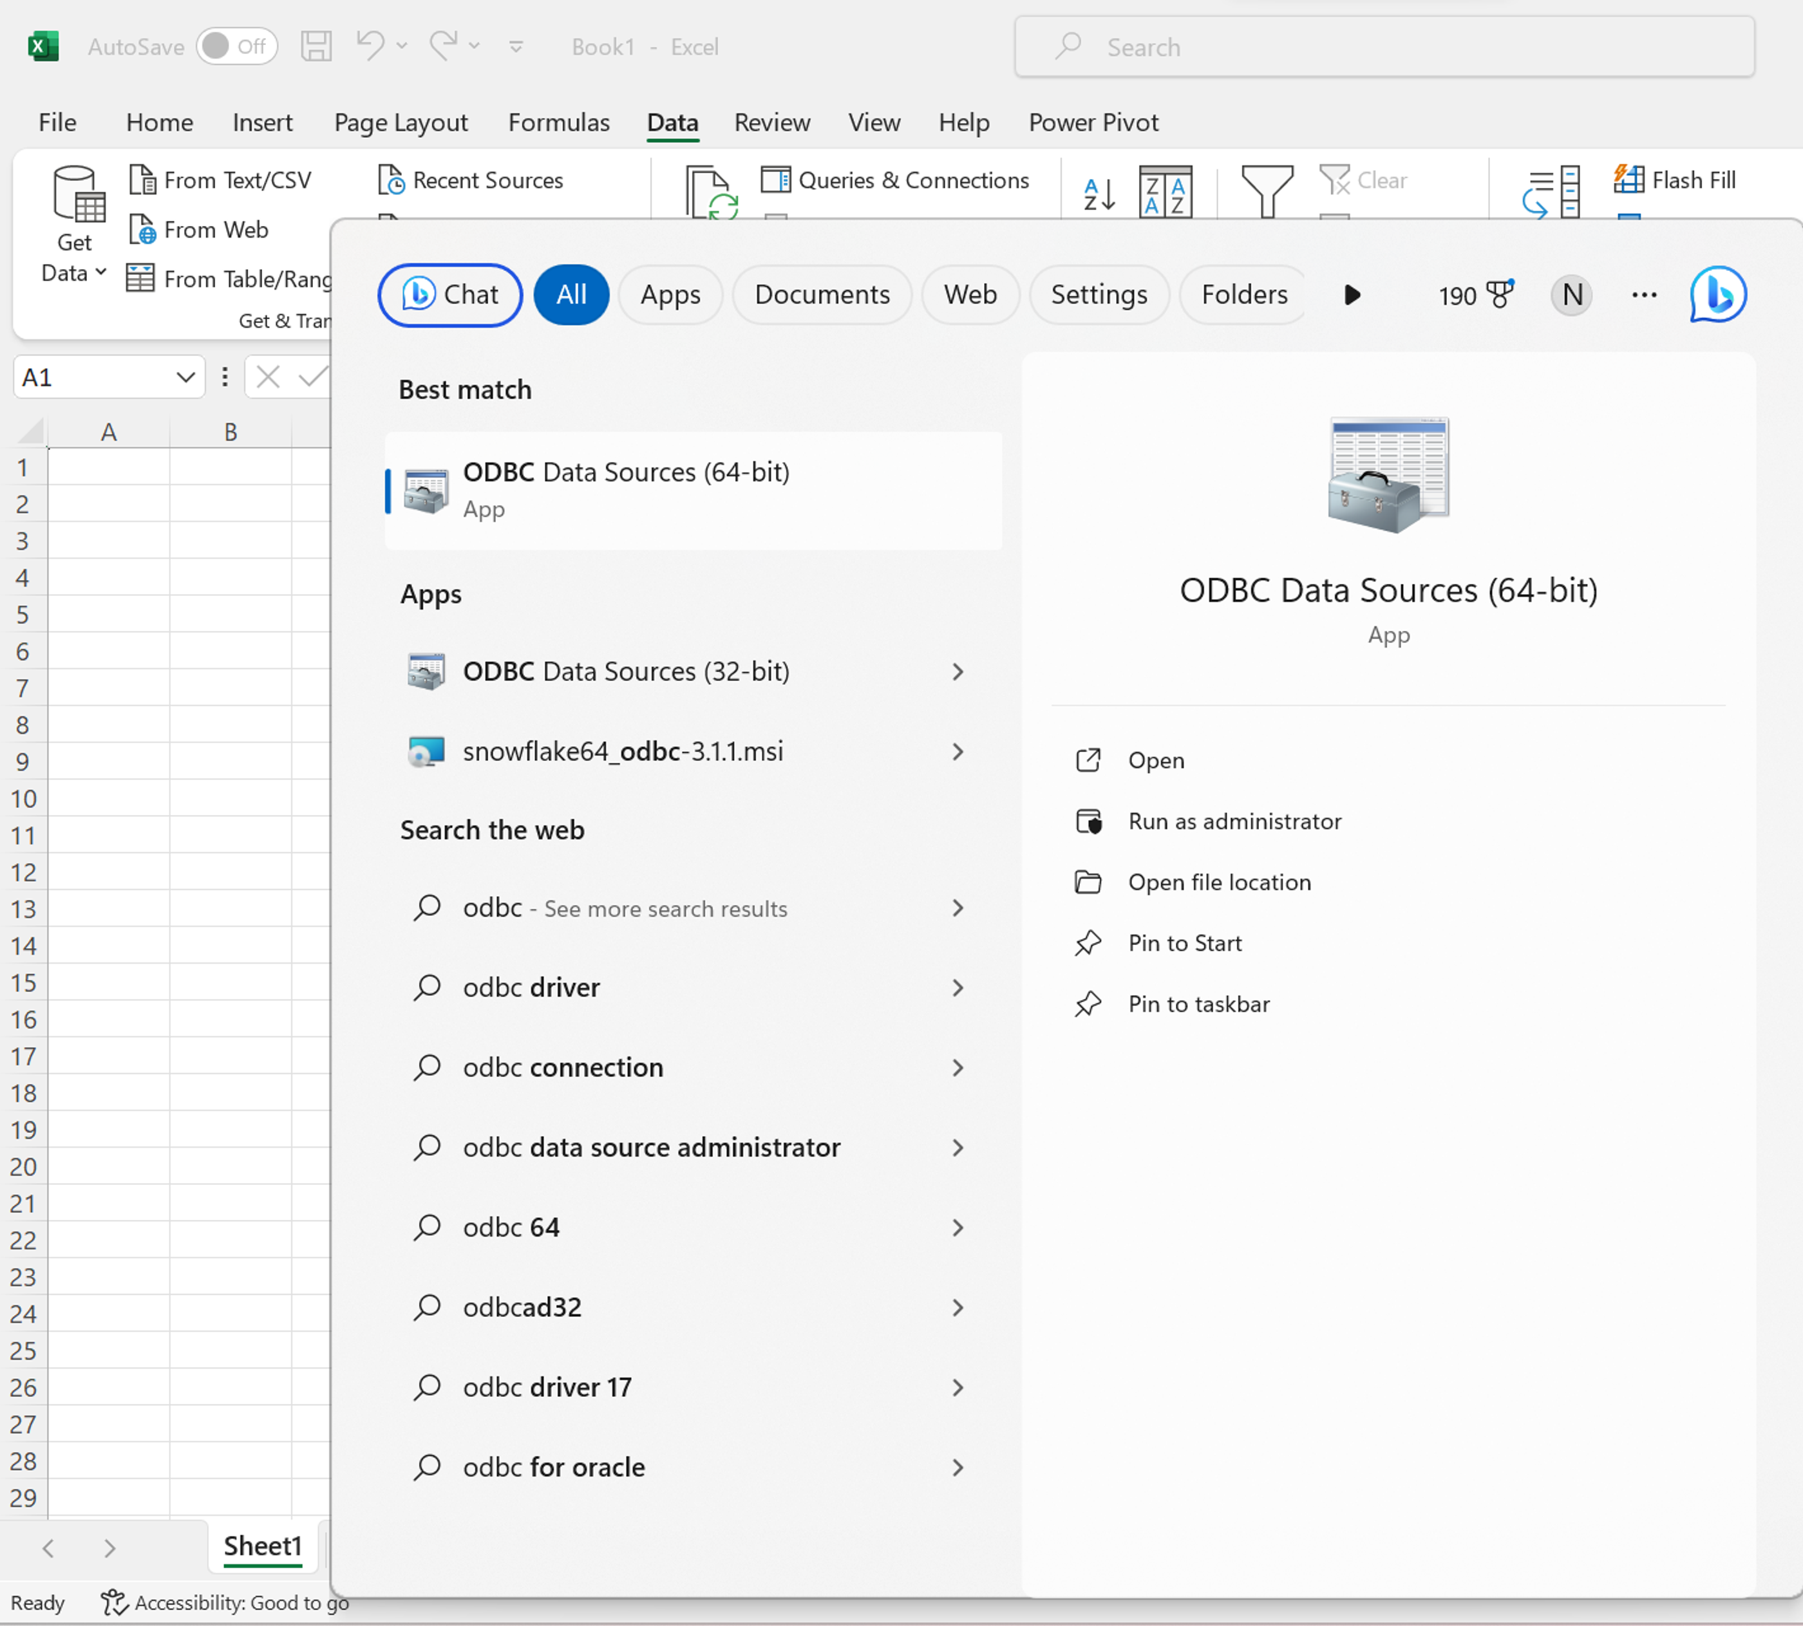Click Accessibility: Good to go status

[224, 1603]
